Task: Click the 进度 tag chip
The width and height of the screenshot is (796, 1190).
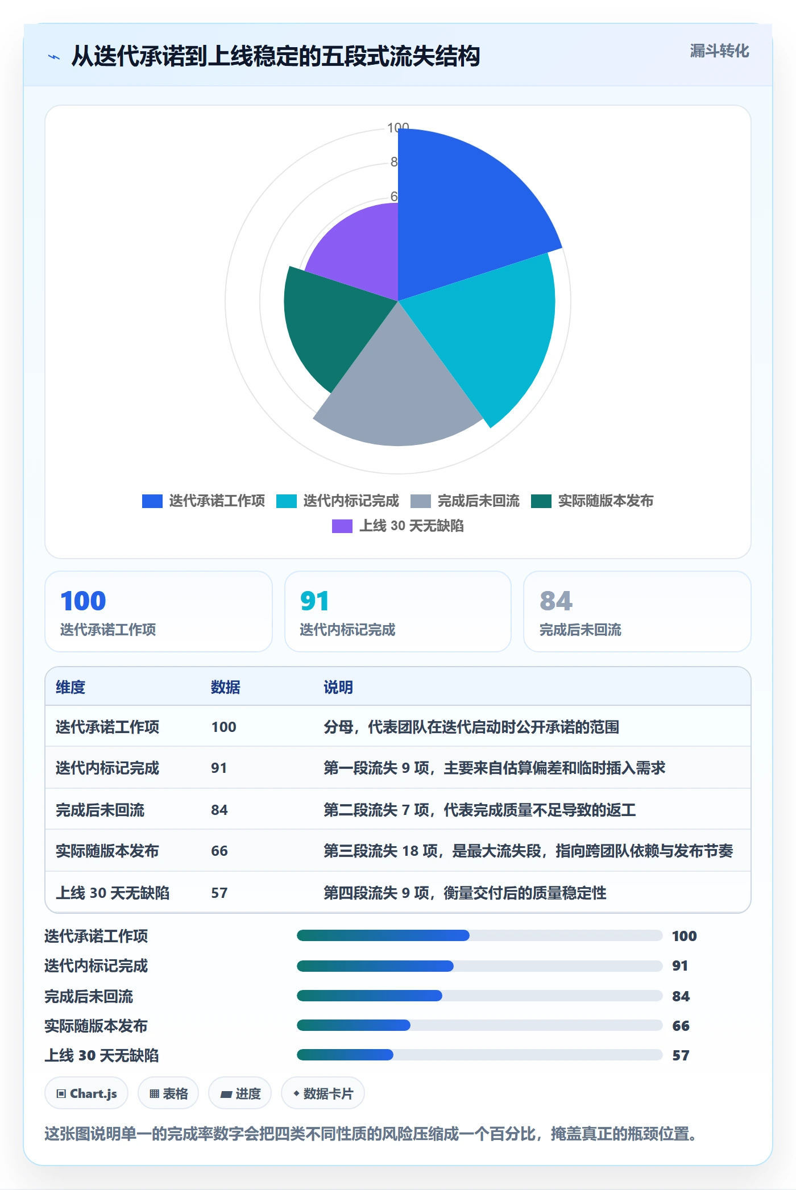Action: tap(240, 1093)
